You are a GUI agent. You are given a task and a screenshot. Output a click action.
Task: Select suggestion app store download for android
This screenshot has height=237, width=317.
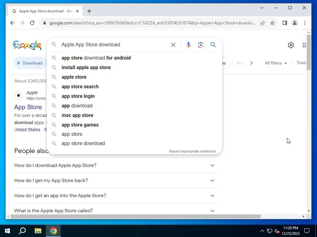tap(134, 58)
